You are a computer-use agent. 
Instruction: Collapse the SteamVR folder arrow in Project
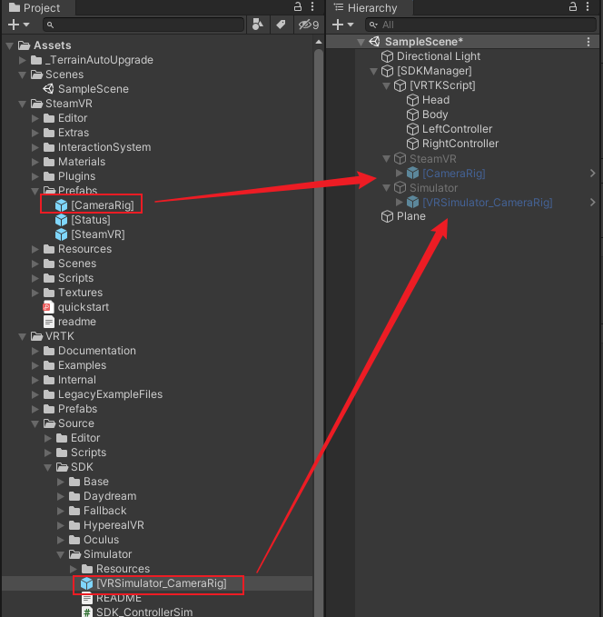[x=23, y=104]
